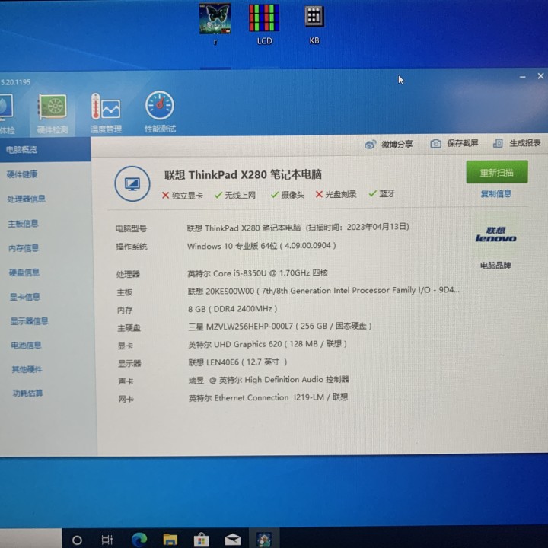Click the Cortana circle taskbar icon
The width and height of the screenshot is (548, 548).
pos(77,540)
